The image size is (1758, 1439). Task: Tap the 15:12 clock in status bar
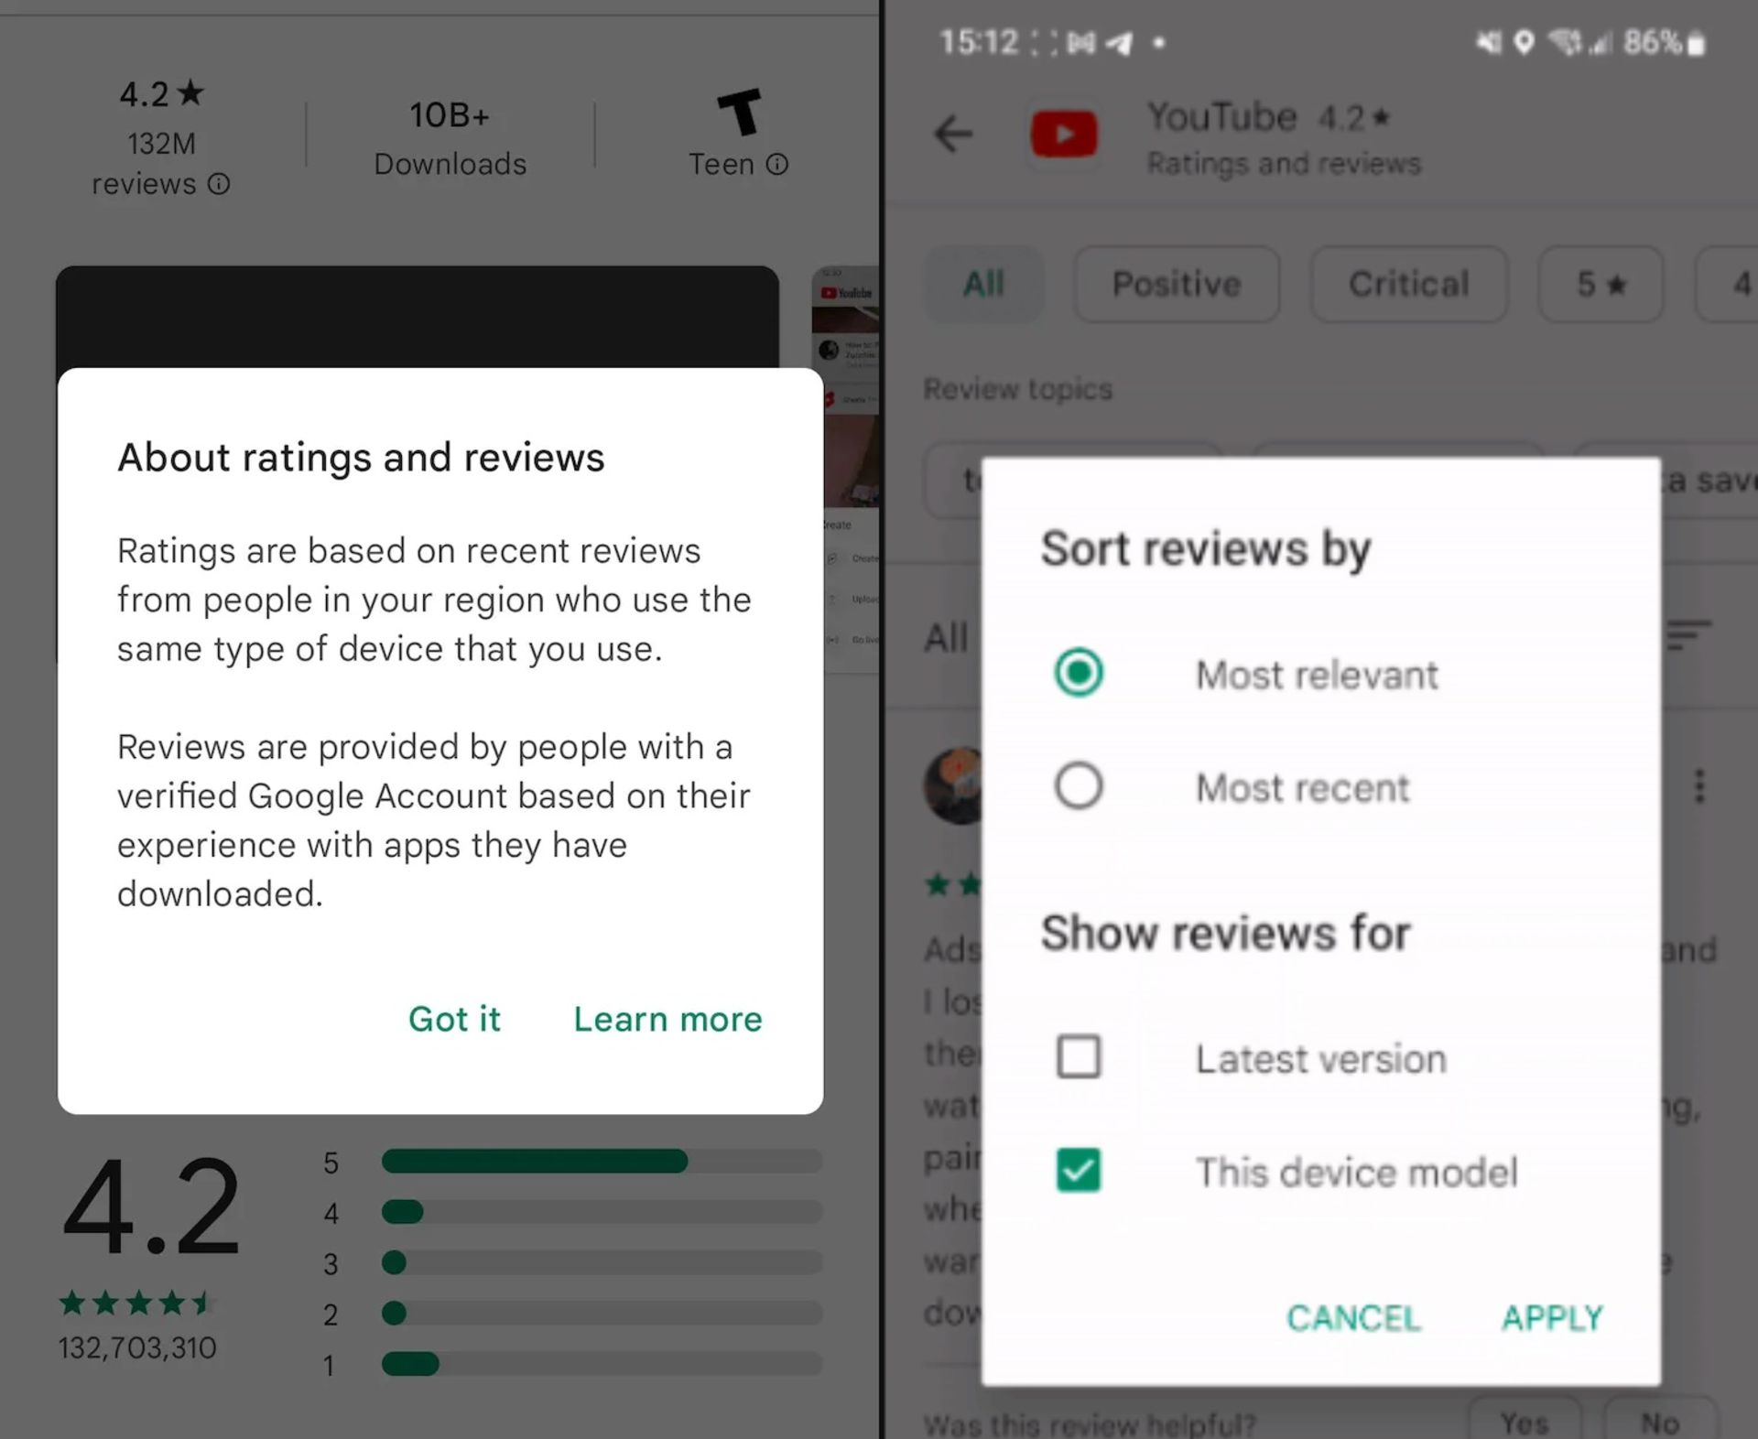click(x=979, y=42)
